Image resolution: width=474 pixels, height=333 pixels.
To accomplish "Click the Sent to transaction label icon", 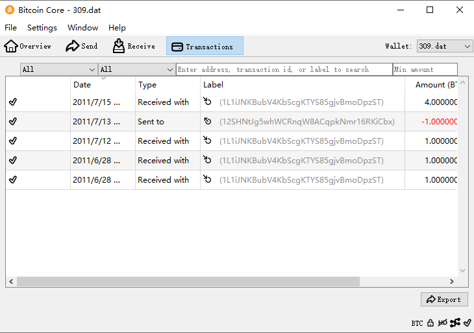I will pyautogui.click(x=208, y=121).
